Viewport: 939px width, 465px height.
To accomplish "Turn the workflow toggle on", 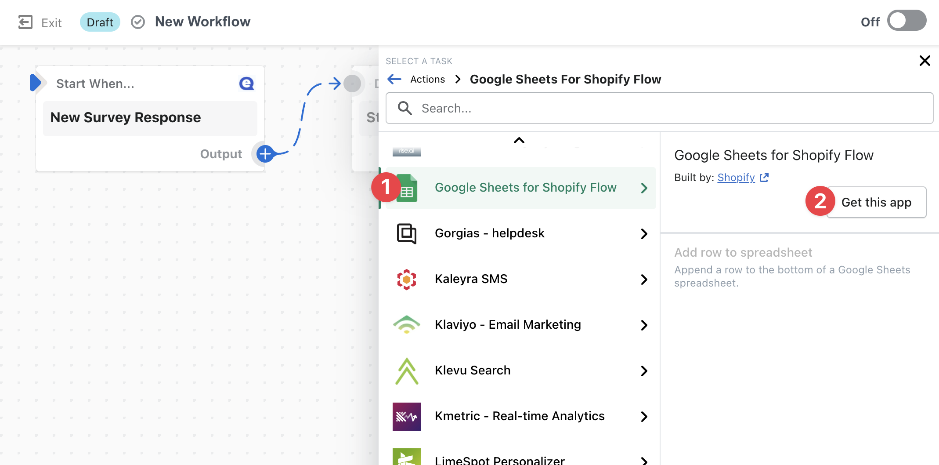I will point(906,21).
